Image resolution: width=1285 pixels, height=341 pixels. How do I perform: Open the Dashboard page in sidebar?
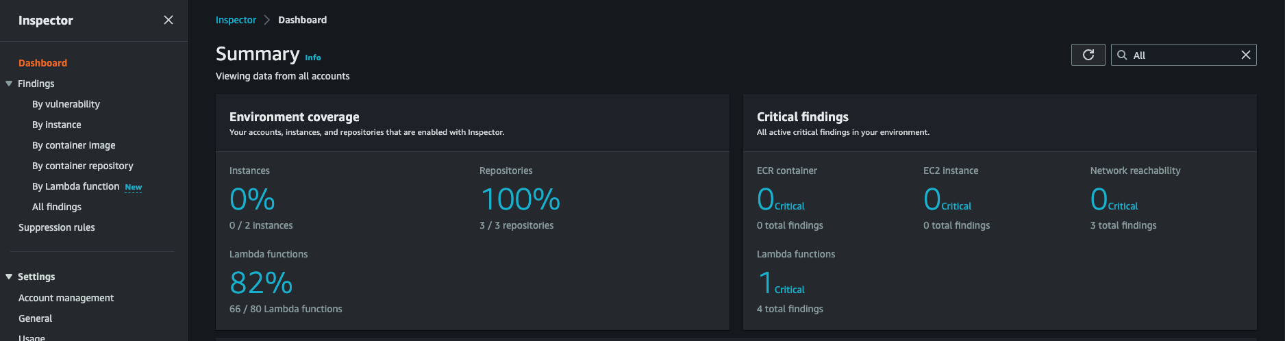42,63
